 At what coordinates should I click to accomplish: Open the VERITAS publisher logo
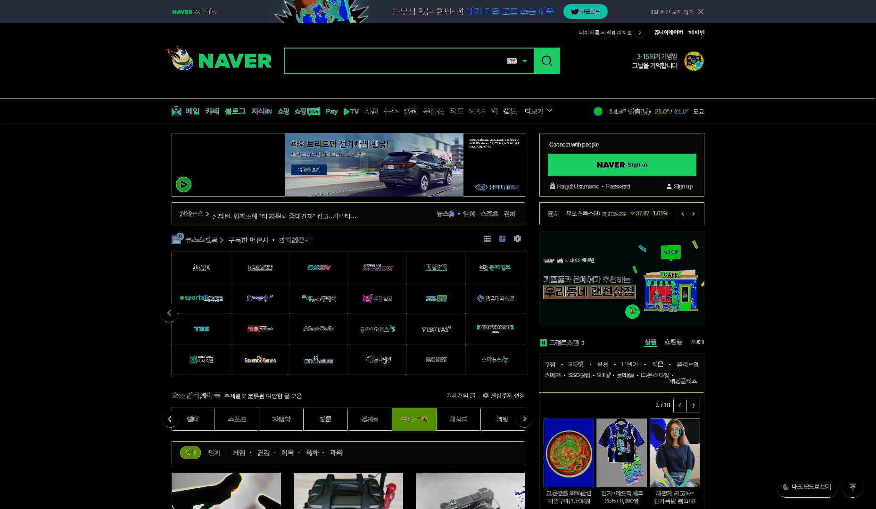436,328
